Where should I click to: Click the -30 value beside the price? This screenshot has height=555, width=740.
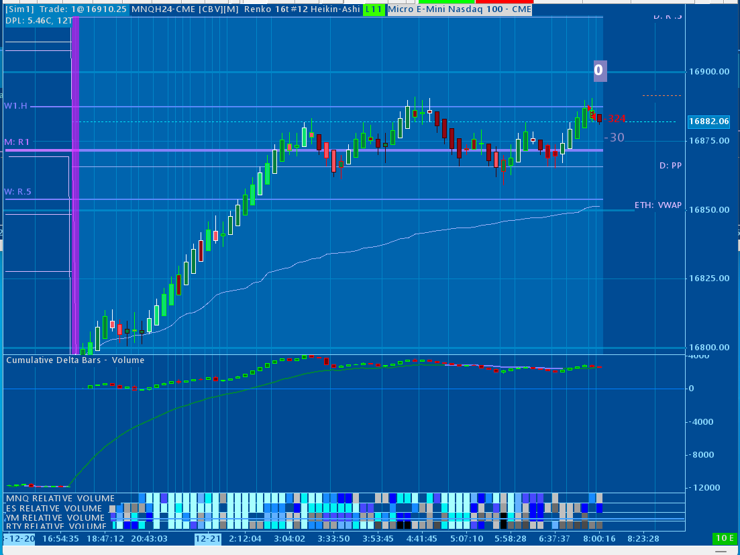pos(615,138)
